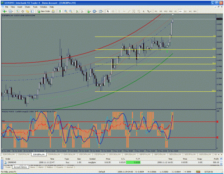Image resolution: width=224 pixels, height=174 pixels.
Task: Select the Account History tab
Action: (20, 167)
